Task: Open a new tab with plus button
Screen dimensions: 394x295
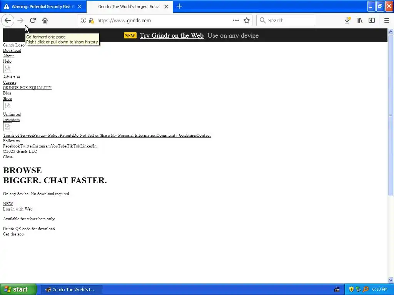Action: (179, 6)
